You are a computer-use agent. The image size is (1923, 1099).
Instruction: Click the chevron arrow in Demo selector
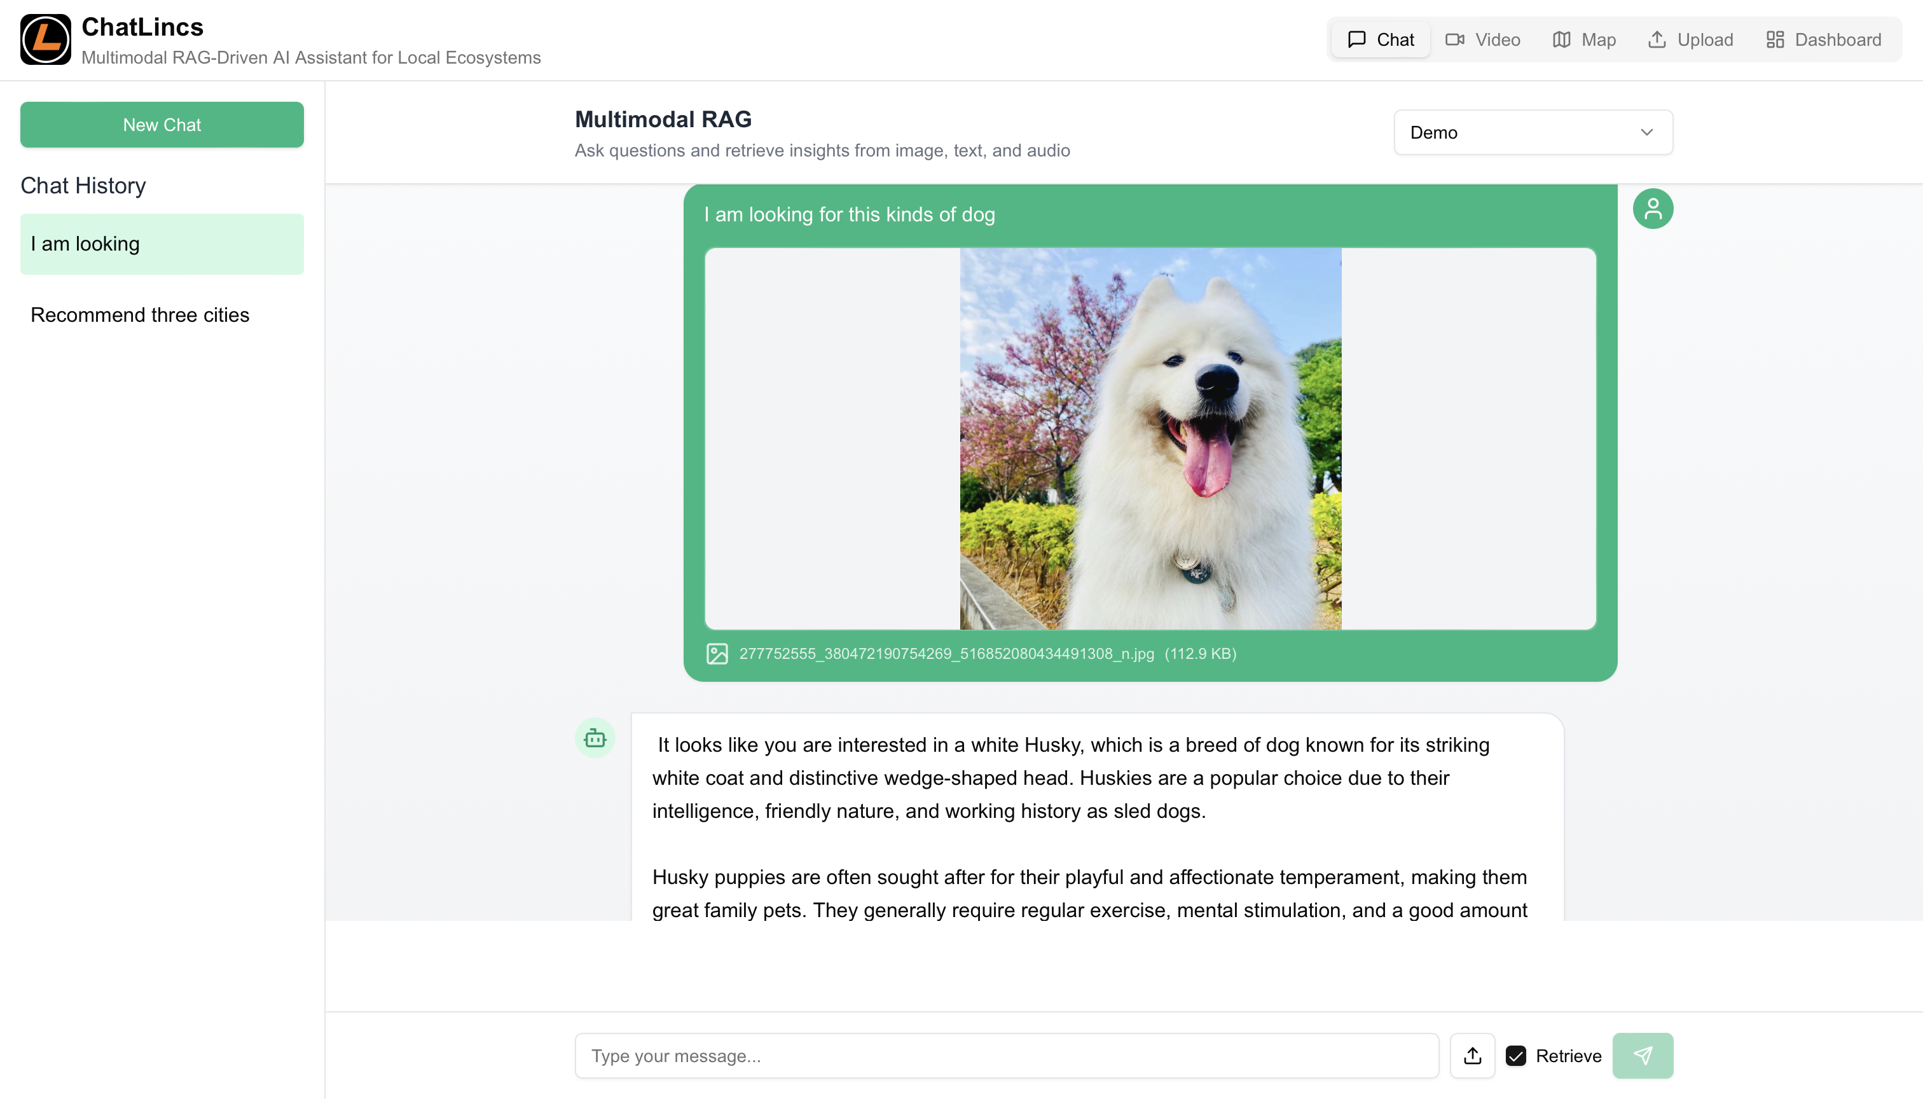tap(1646, 132)
